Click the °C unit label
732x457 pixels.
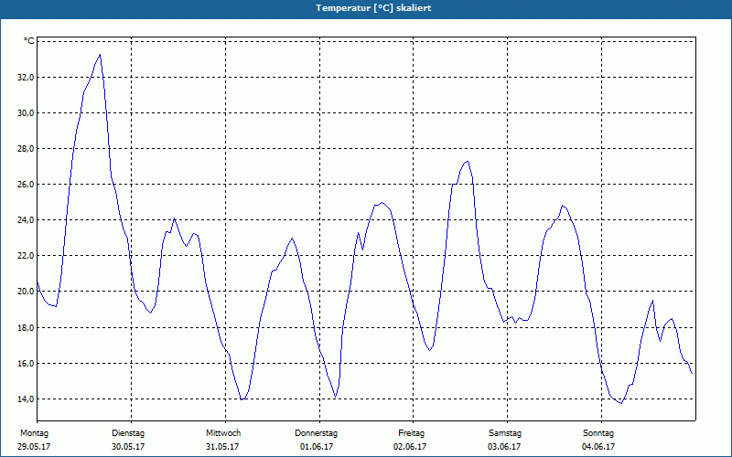[29, 41]
